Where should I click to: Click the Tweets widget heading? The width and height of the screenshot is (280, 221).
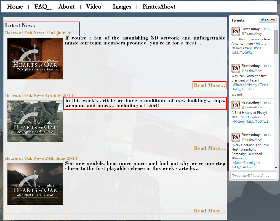(x=238, y=20)
